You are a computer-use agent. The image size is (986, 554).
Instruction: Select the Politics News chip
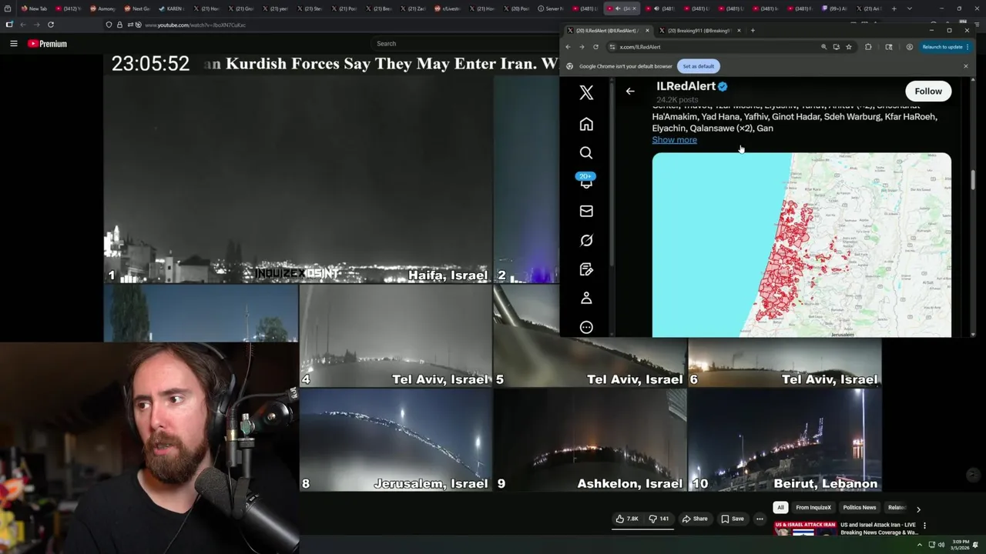[859, 508]
